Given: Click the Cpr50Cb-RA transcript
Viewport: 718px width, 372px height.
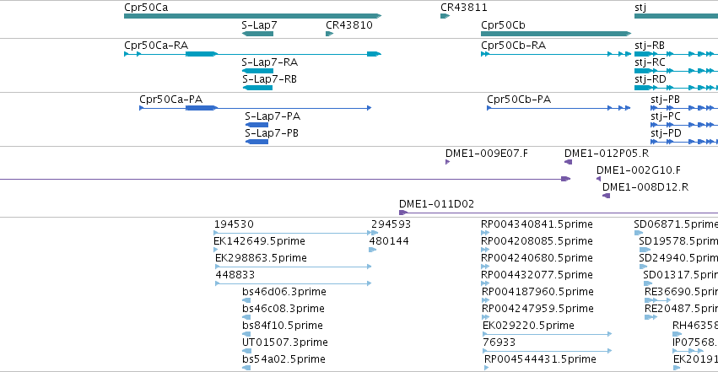Looking at the screenshot, I should pos(556,54).
